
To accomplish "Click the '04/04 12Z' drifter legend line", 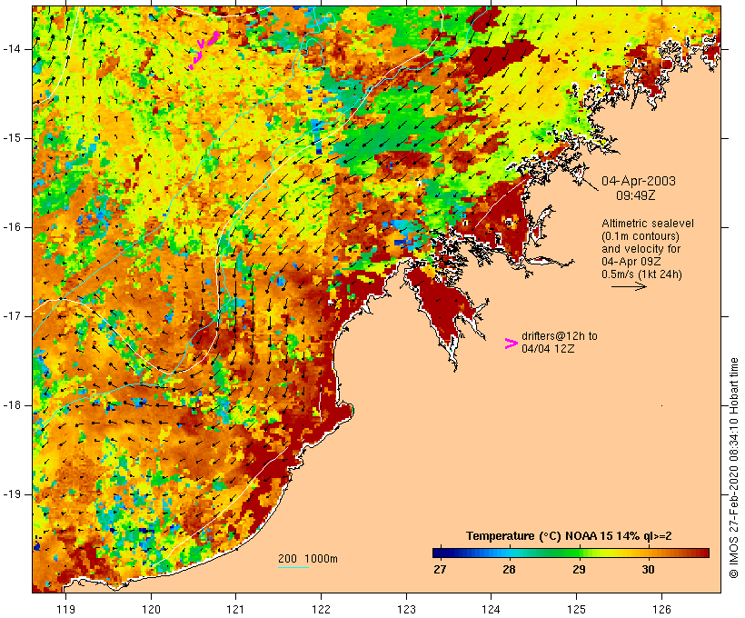I will (548, 348).
